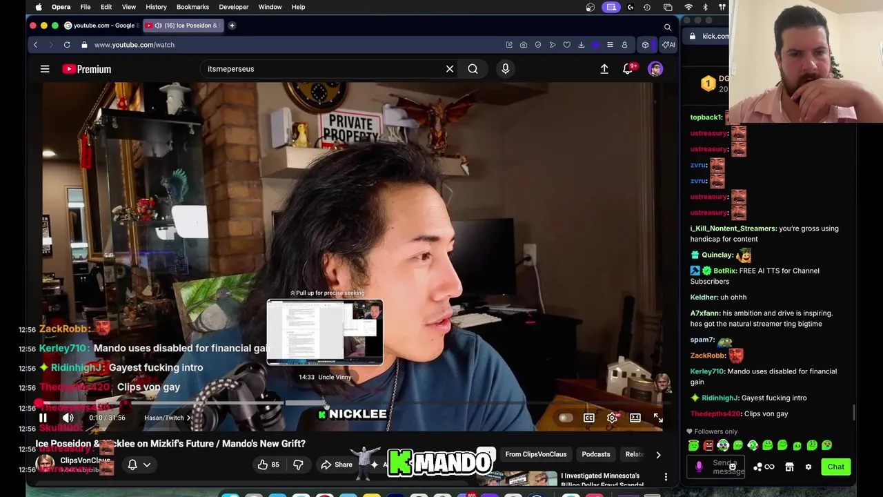Open I Investigated Minnesota's video suggestion
Viewport: 883px width, 497px height.
point(602,478)
